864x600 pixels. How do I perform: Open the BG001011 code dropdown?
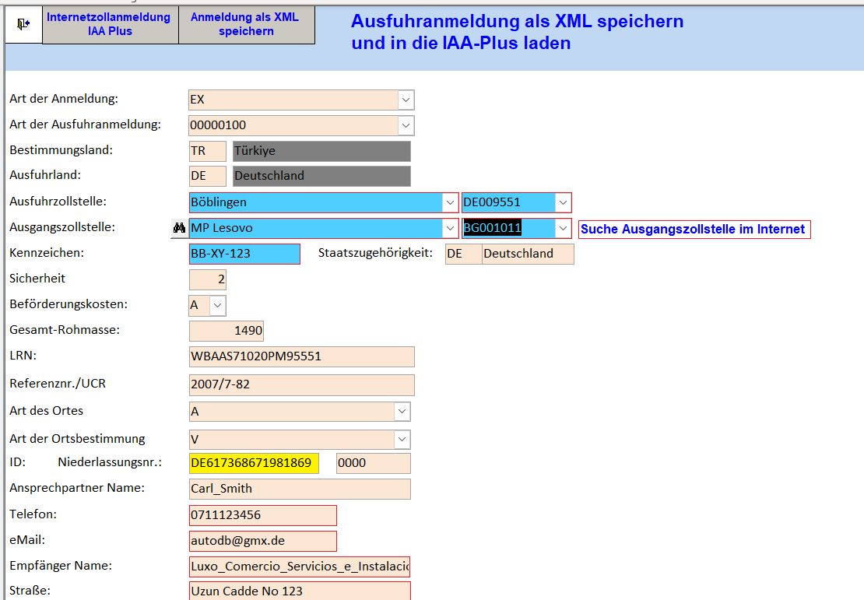pos(563,228)
